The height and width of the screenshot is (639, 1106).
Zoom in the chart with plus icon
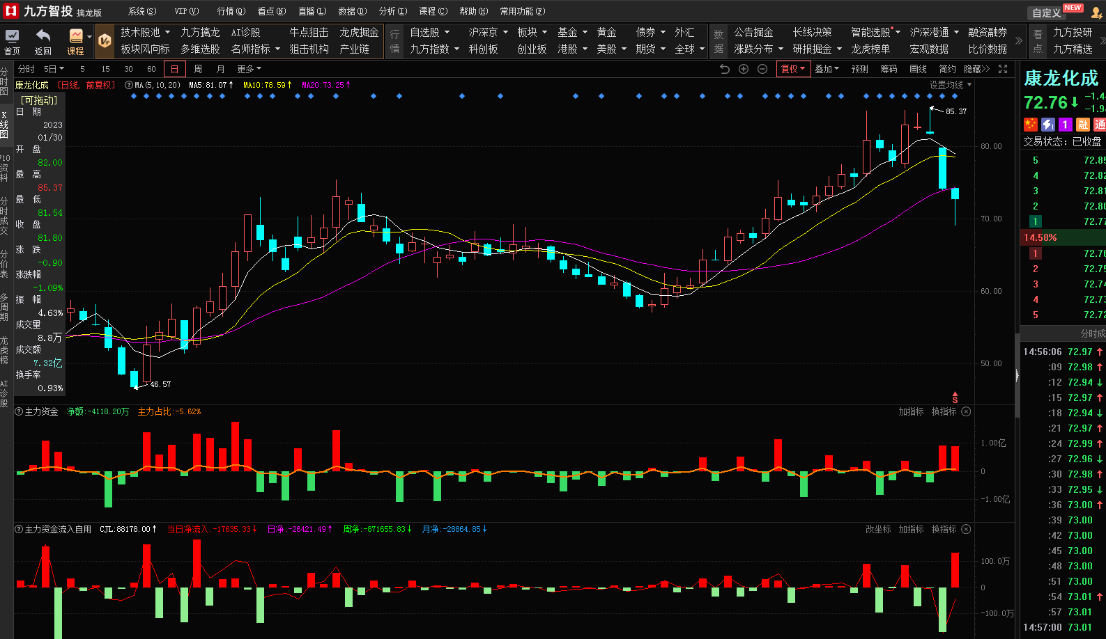pos(744,69)
